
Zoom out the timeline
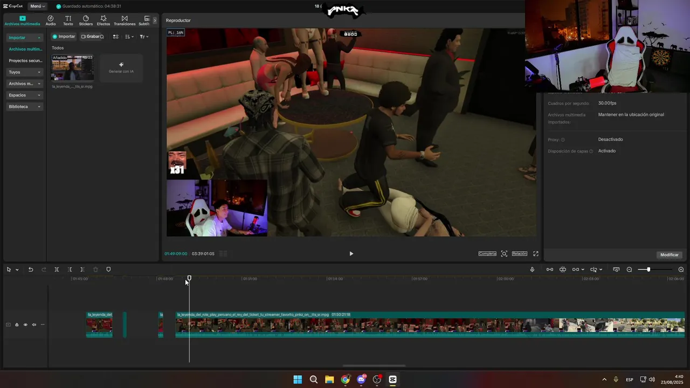(x=629, y=269)
